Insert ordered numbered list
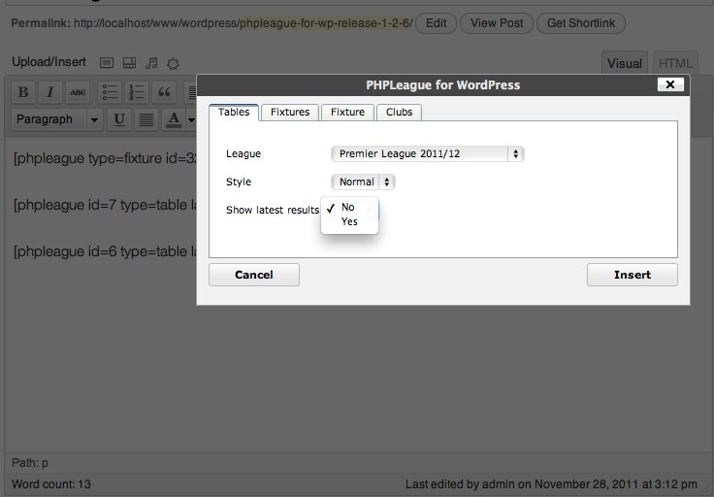The image size is (714, 497). pyautogui.click(x=136, y=92)
